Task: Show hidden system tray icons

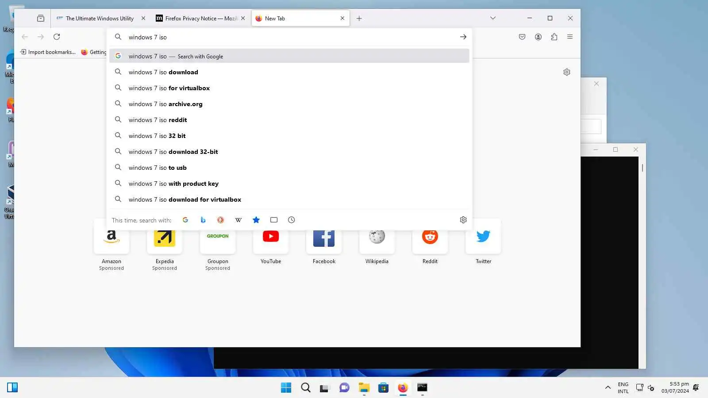Action: 608,388
